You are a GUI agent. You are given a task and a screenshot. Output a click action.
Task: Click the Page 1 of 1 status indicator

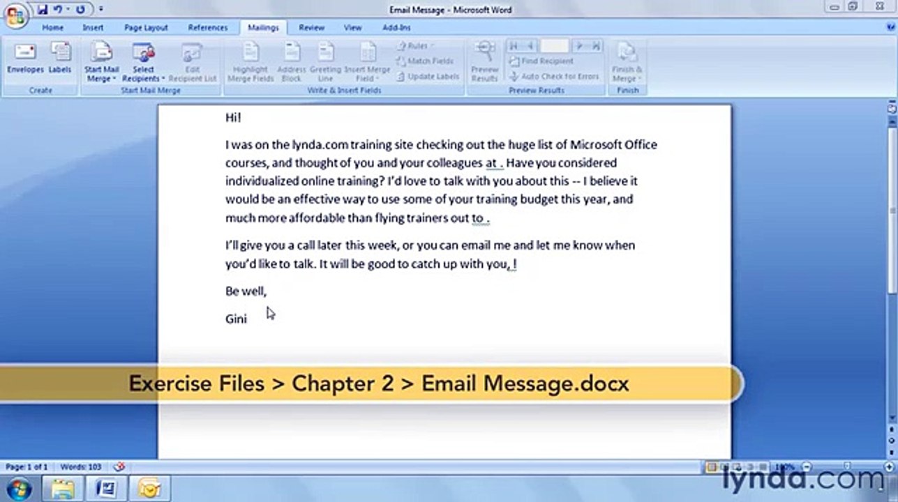[27, 467]
